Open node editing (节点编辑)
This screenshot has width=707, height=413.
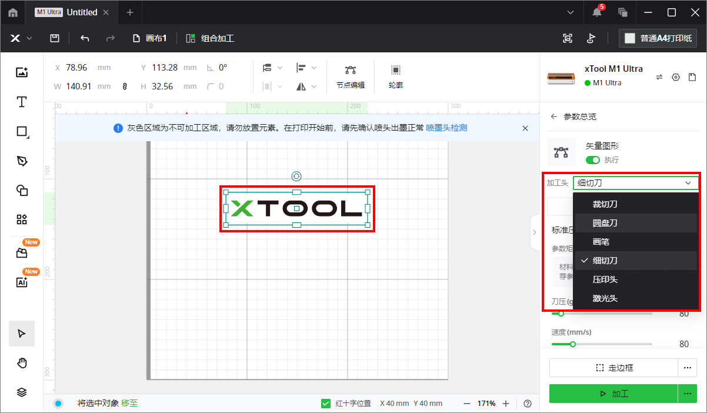pyautogui.click(x=351, y=76)
